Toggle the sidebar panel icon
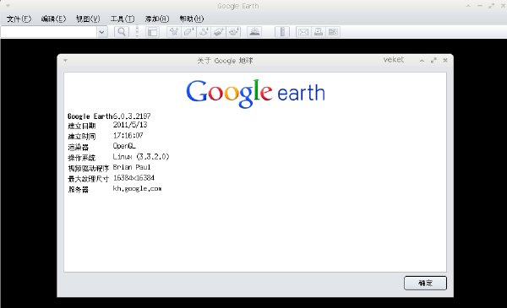This screenshot has height=308, width=507. (x=152, y=31)
